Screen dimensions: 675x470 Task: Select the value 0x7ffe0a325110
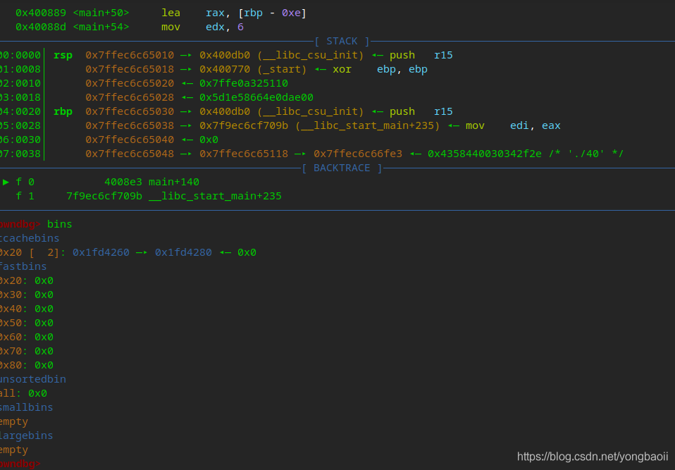pos(244,83)
